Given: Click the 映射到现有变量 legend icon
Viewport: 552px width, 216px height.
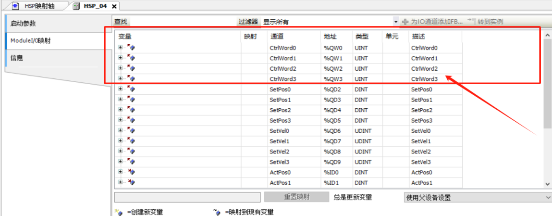Looking at the screenshot, I should point(217,212).
